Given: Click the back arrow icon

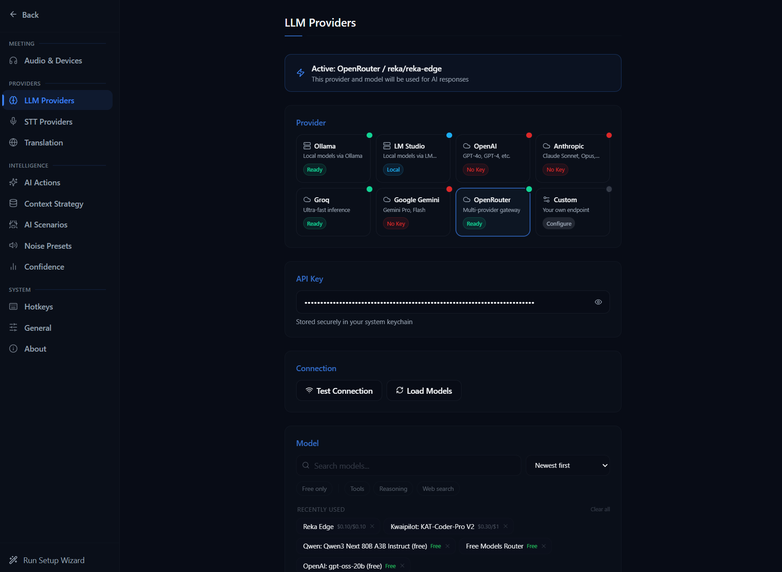Looking at the screenshot, I should coord(13,15).
